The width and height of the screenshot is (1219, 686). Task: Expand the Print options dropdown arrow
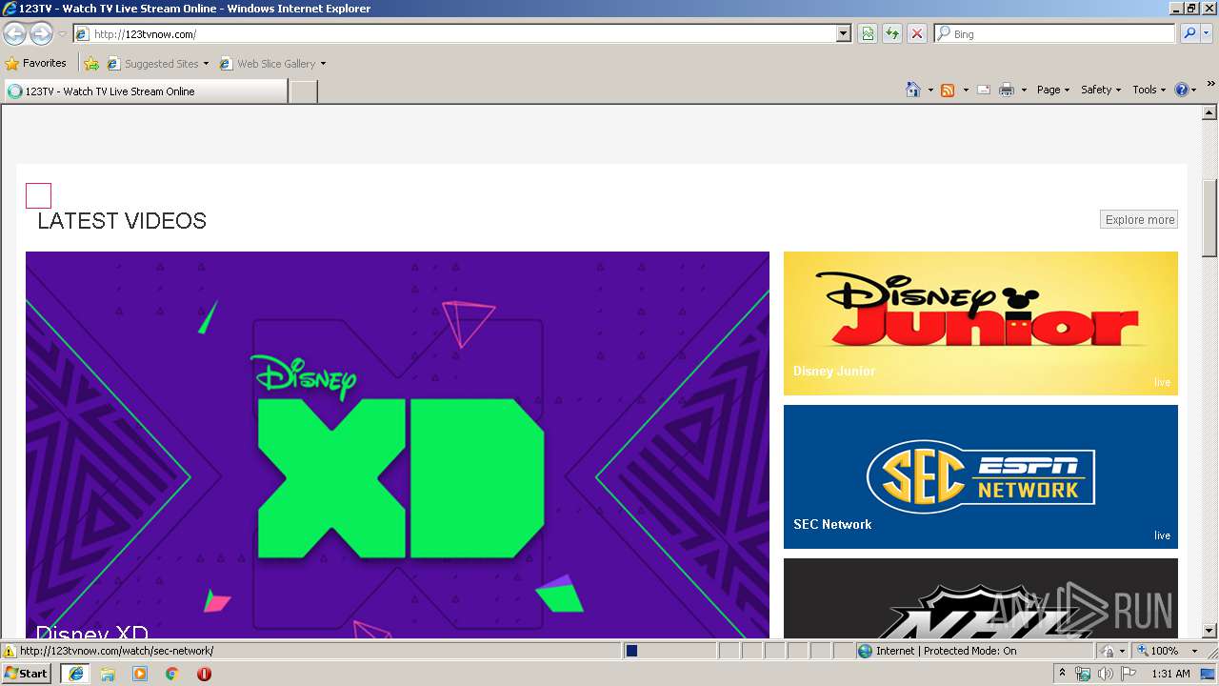tap(1024, 90)
